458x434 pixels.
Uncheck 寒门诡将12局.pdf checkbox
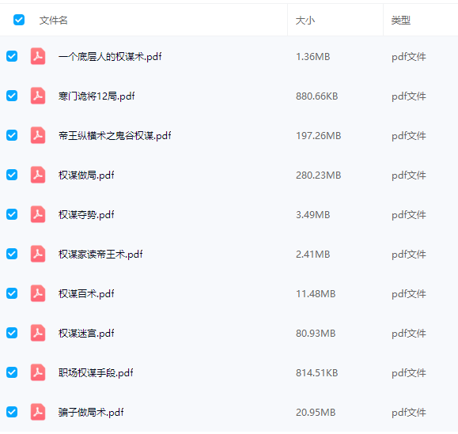12,96
